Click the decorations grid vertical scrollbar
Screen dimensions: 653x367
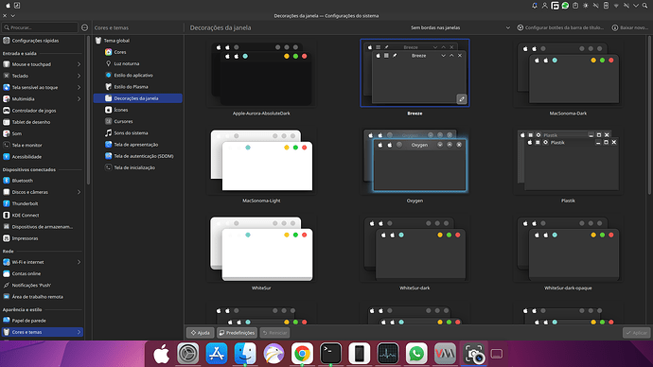650,114
